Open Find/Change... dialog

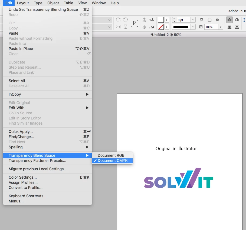pos(47,137)
